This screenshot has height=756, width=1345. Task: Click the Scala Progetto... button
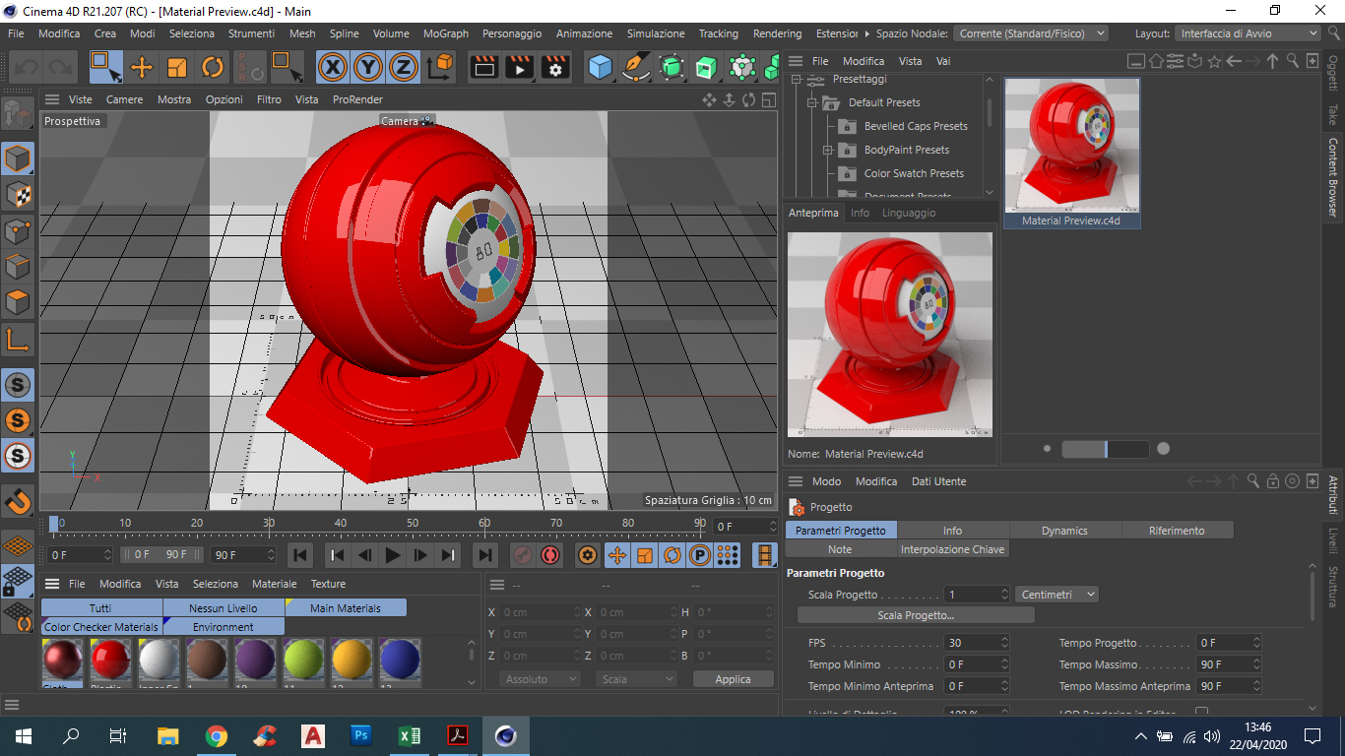pos(916,615)
